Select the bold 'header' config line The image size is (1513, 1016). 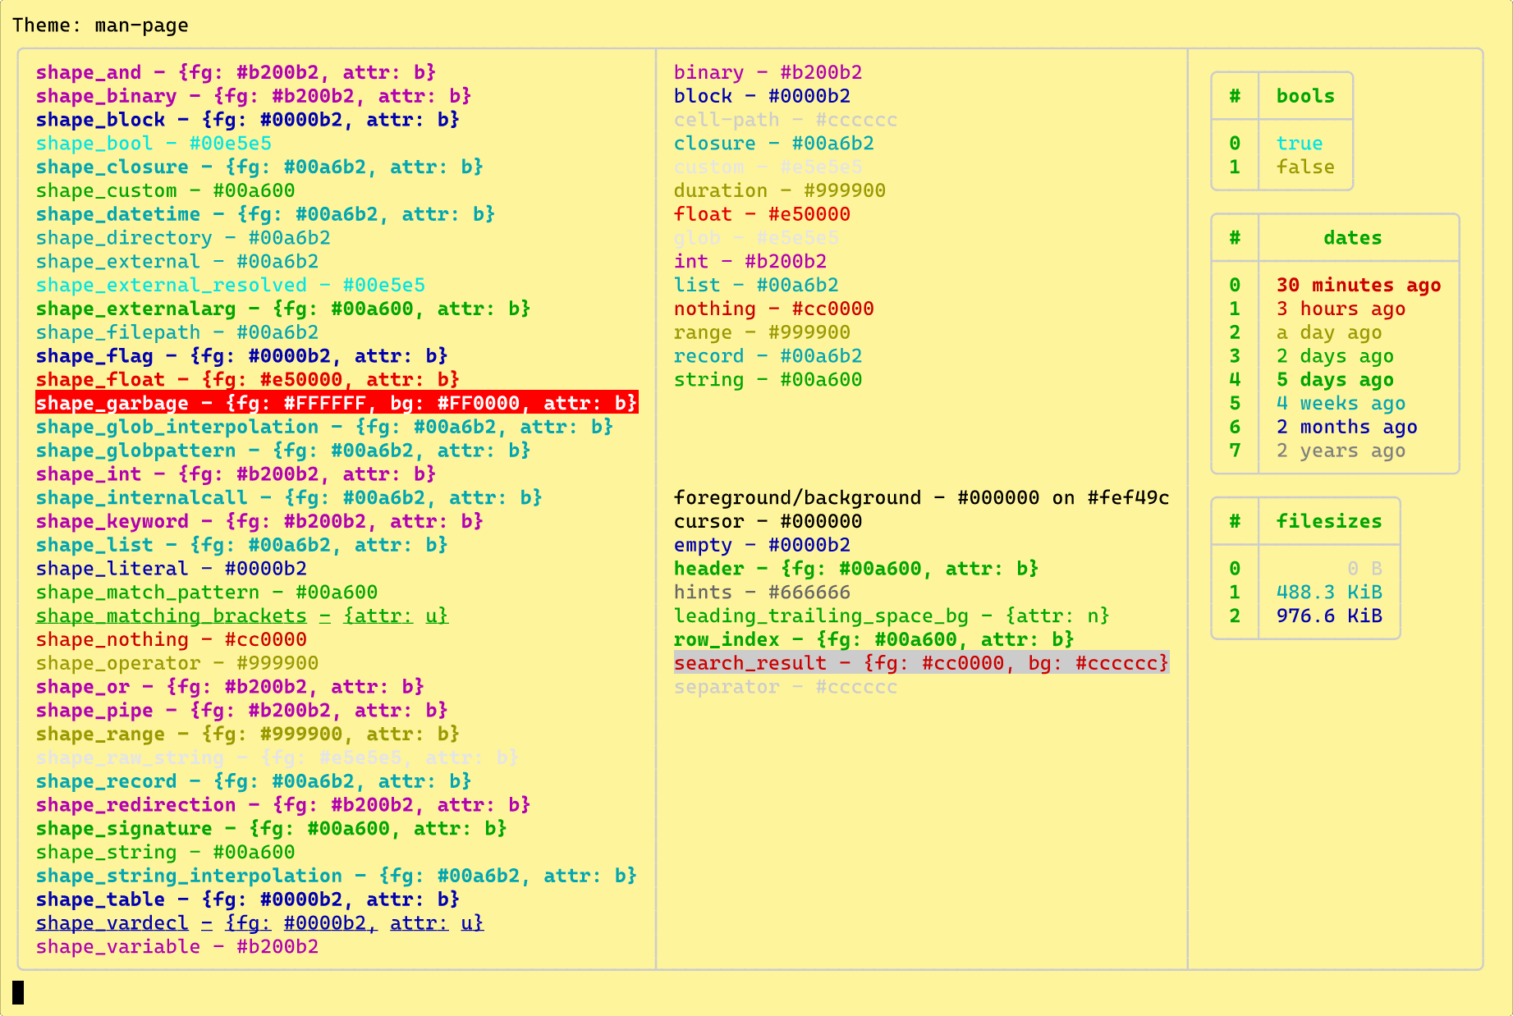pyautogui.click(x=856, y=569)
